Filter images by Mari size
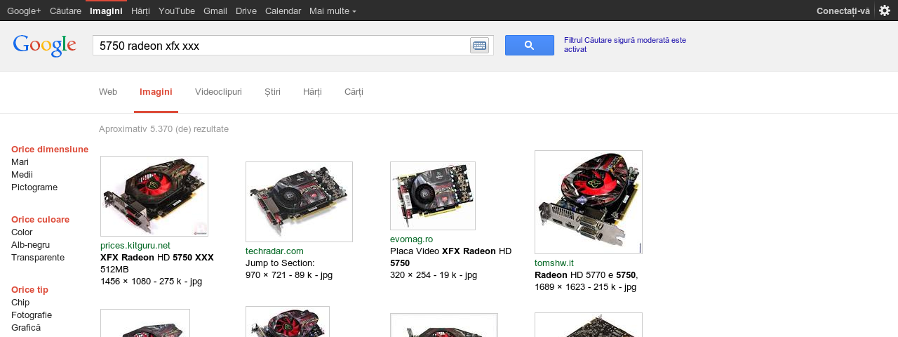The height and width of the screenshot is (337, 898). [20, 162]
